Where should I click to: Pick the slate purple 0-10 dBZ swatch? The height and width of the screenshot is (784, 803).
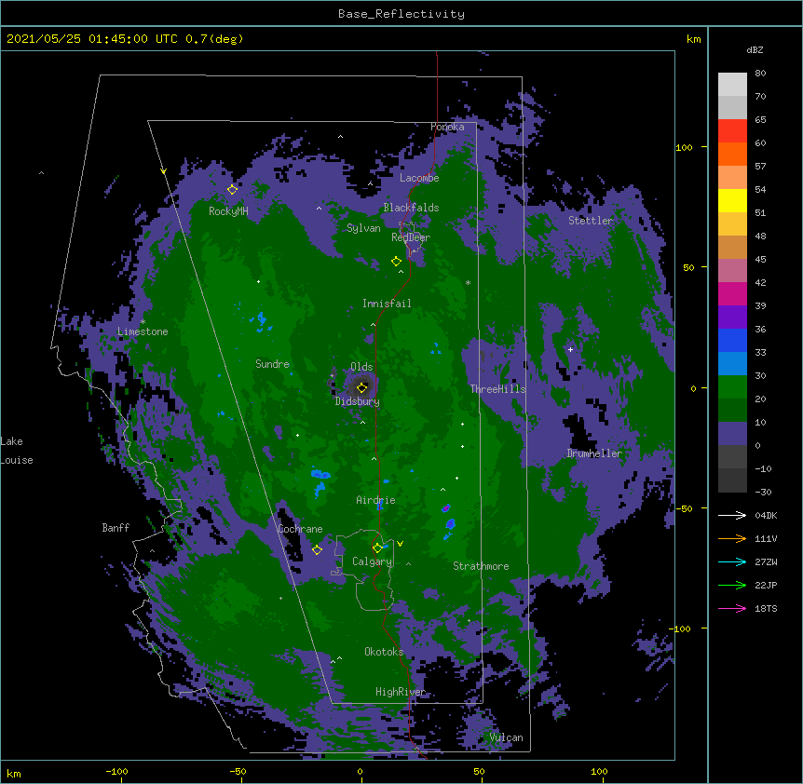[x=732, y=434]
